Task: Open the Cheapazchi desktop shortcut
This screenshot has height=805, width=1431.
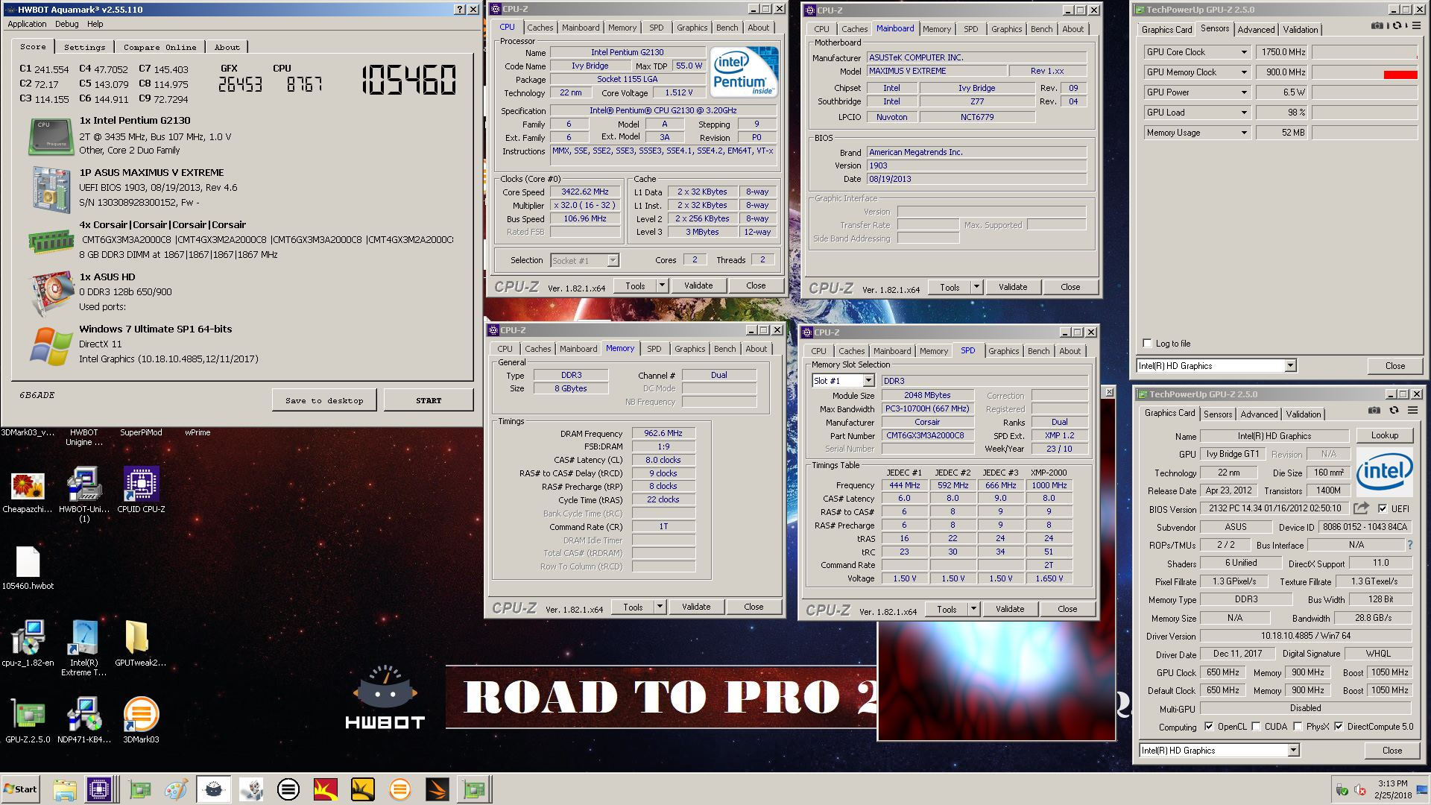Action: coord(28,493)
